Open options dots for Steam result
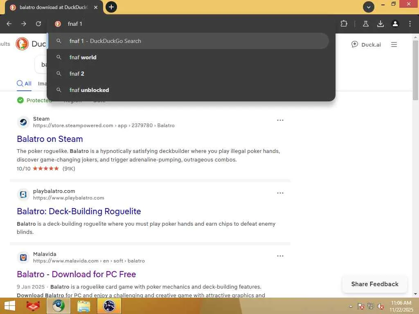Viewport: 419px width, 314px height. [280, 120]
